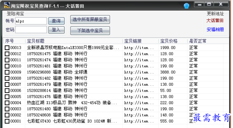Viewport: 233px width, 128px height.
Task: Click 正常 status in row 00006
Action: tap(193, 90)
